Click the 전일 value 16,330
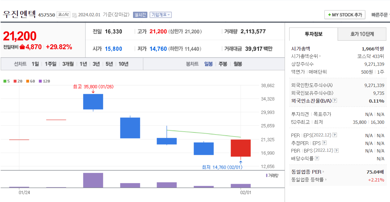The width and height of the screenshot is (390, 202). pyautogui.click(x=114, y=31)
